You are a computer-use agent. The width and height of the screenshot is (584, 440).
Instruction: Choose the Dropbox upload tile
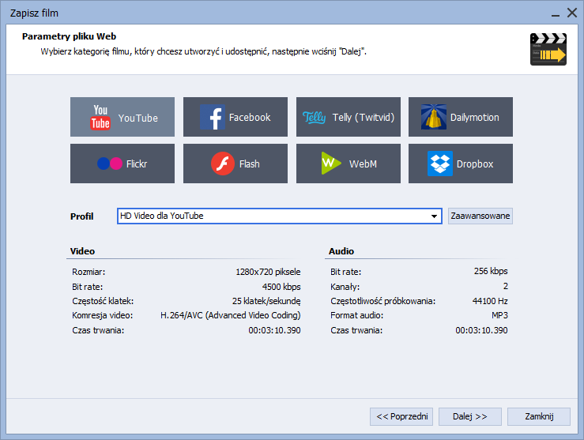(461, 164)
